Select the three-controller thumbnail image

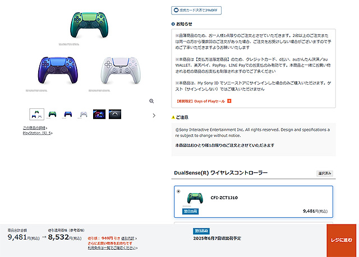point(36,114)
